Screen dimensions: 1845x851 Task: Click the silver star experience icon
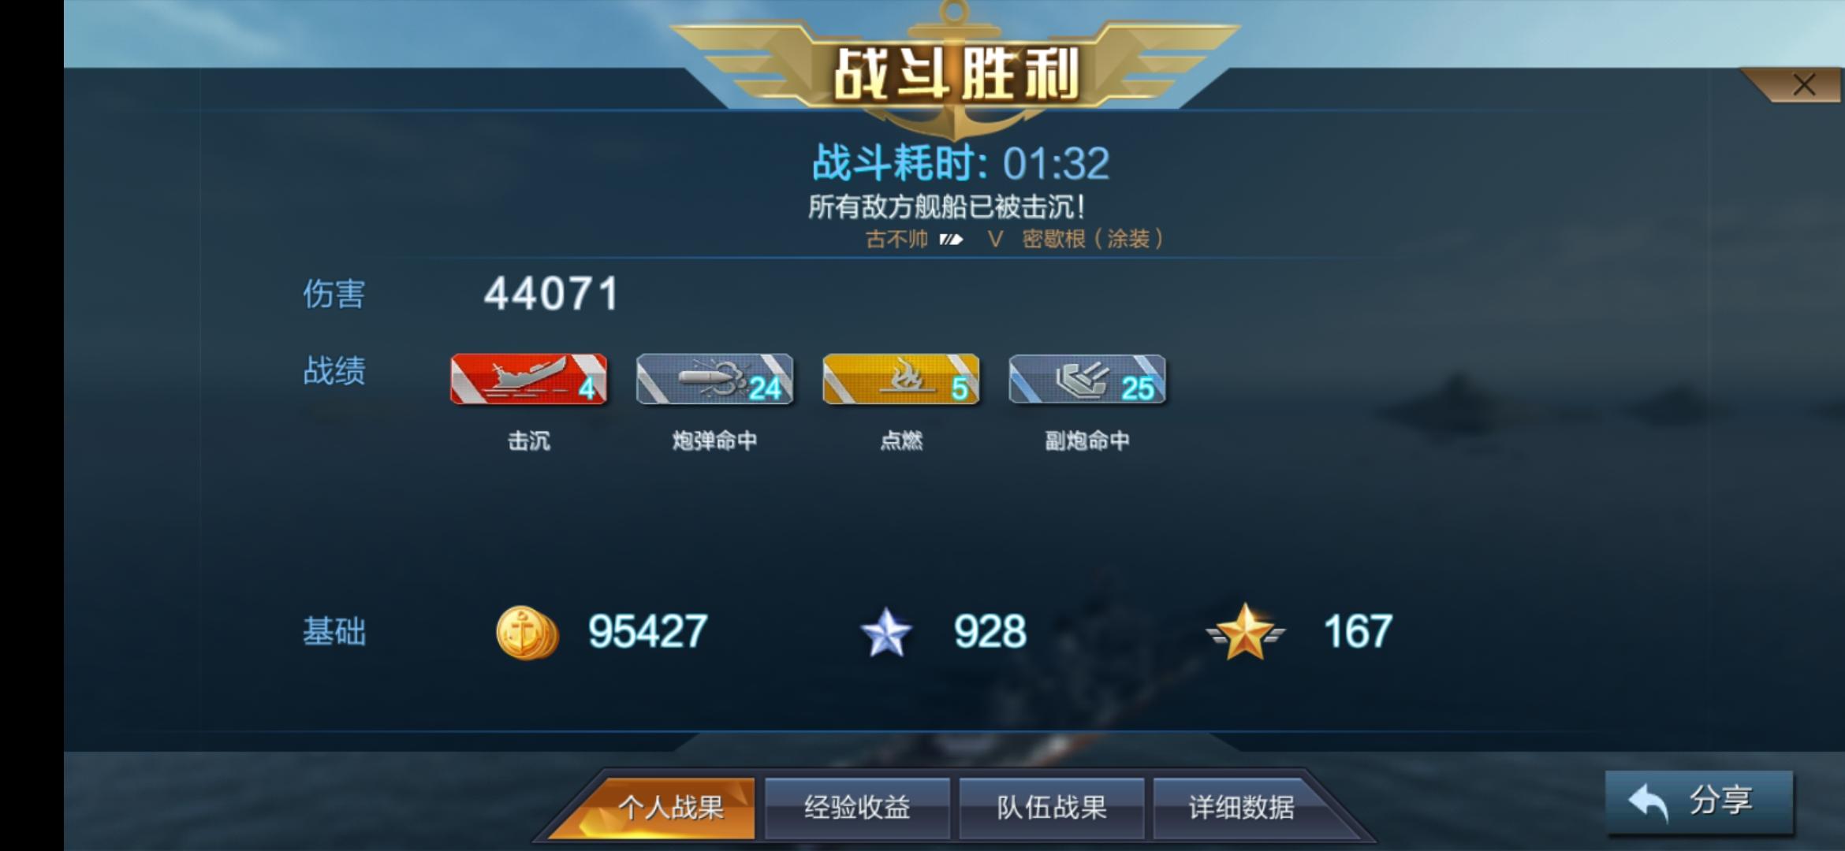tap(886, 632)
